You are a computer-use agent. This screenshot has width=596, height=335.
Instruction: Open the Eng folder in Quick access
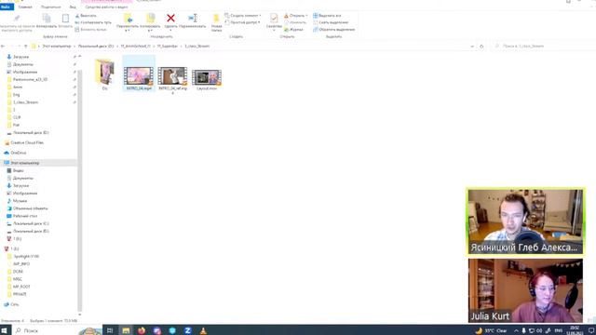[x=16, y=95]
